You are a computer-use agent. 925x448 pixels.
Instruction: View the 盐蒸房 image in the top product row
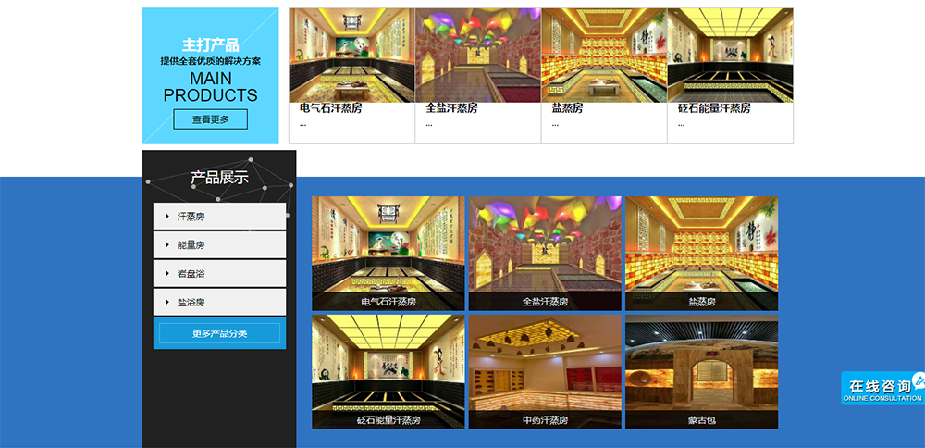[x=604, y=56]
